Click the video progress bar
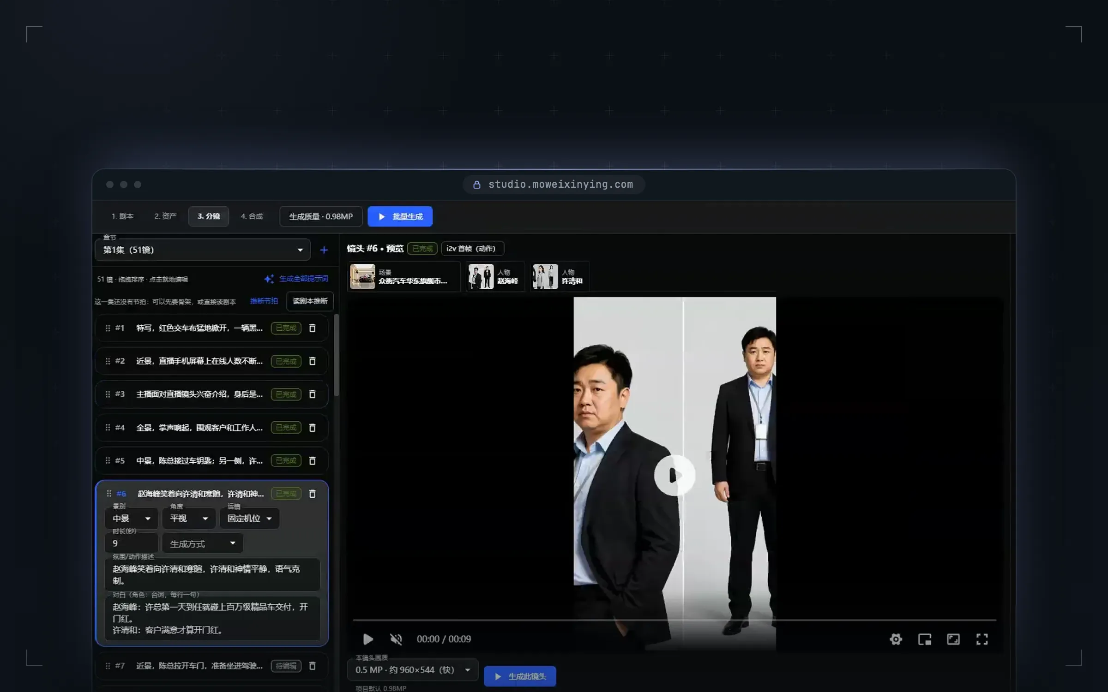The height and width of the screenshot is (692, 1108). point(674,620)
